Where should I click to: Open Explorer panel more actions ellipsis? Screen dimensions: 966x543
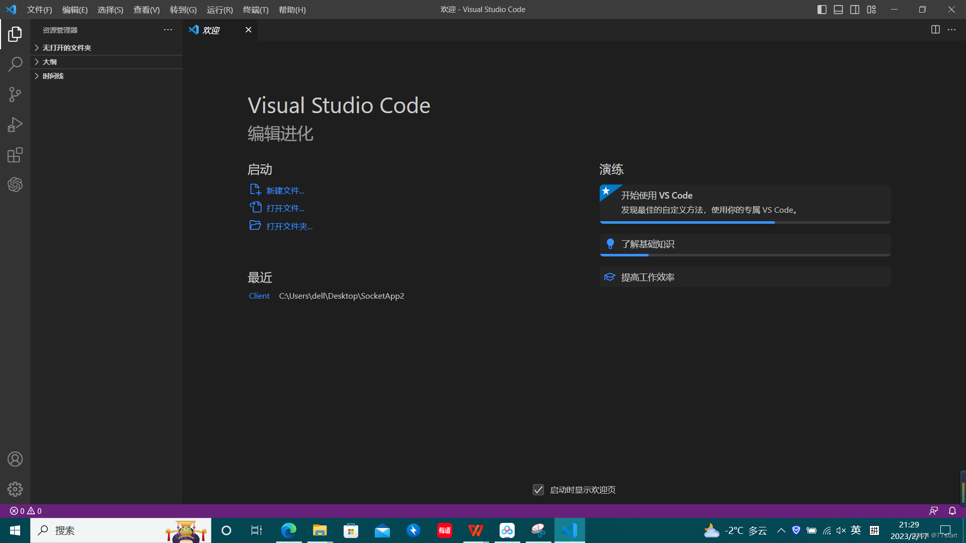168,30
